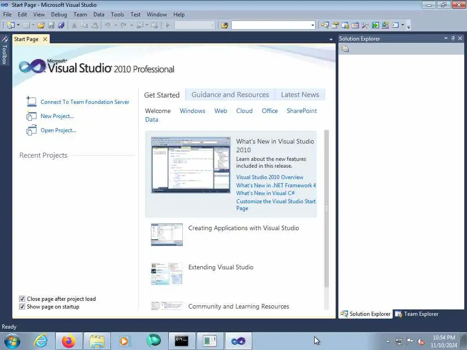The width and height of the screenshot is (467, 350).
Task: Click the New Project toolbar icon
Action: pos(11,26)
